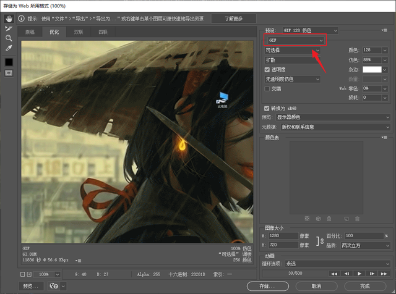Image resolution: width=396 pixels, height=294 pixels.
Task: Open the 无透明度仿色 dropdown
Action: coord(293,79)
